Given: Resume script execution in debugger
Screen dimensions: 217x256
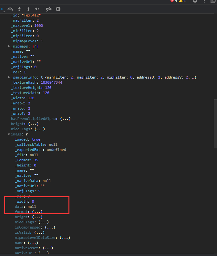Looking at the screenshot, I should pos(2,9).
